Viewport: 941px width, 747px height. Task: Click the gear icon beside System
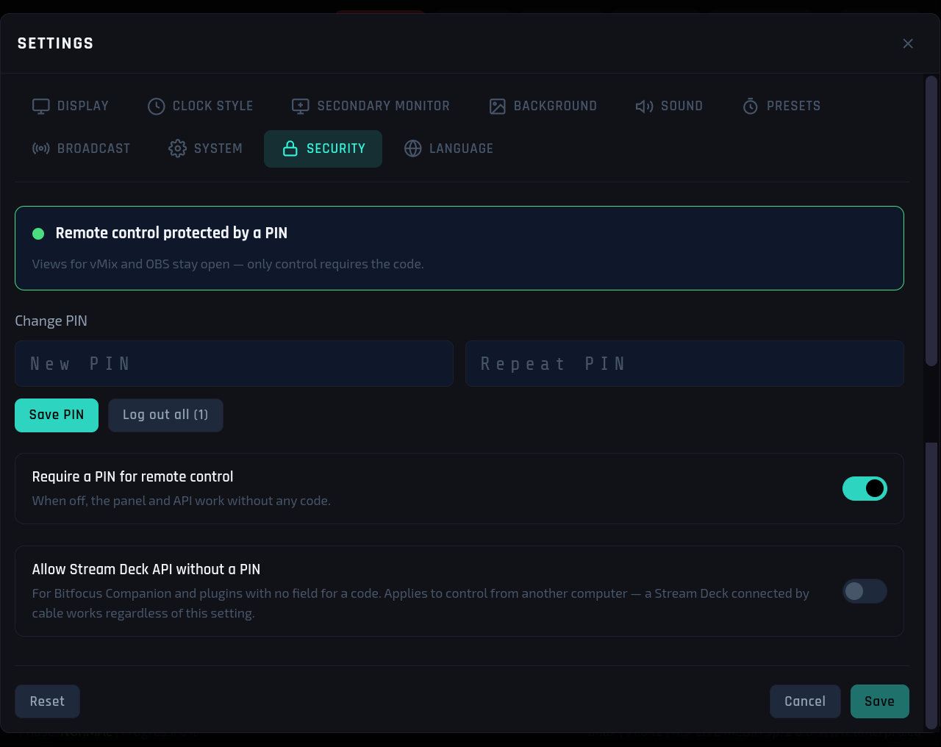[x=177, y=149]
